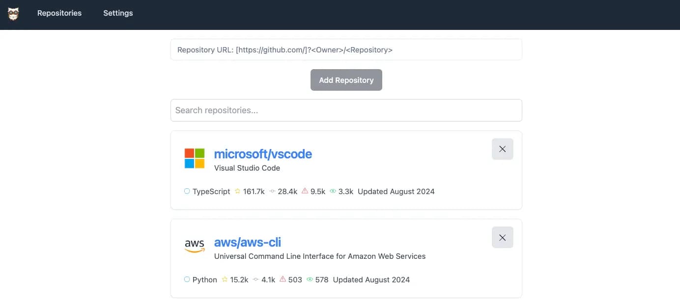The width and height of the screenshot is (680, 301).
Task: Remove microsoft/vscode with its X button
Action: point(502,149)
